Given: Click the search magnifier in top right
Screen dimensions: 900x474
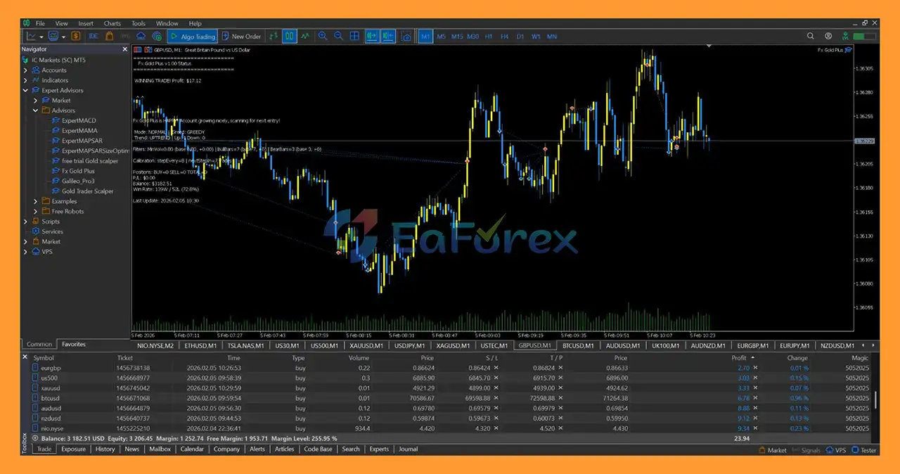Looking at the screenshot, I should point(809,36).
